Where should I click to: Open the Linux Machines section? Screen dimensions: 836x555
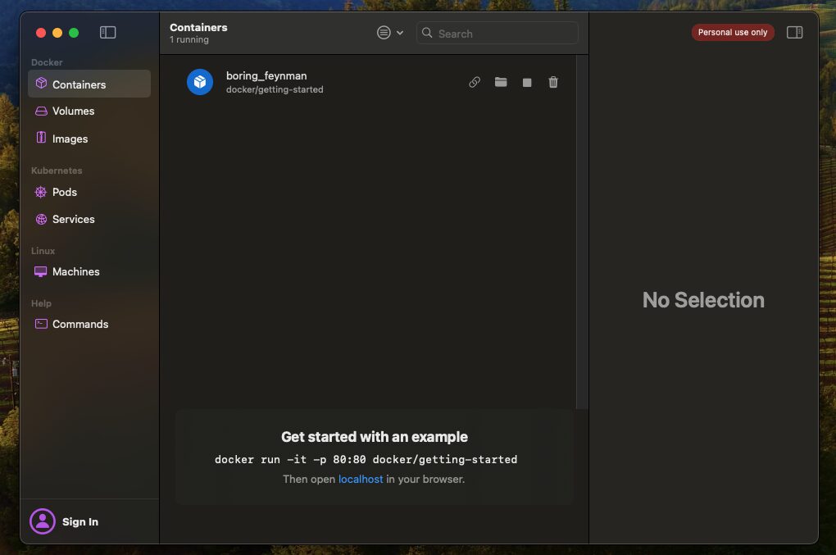76,271
